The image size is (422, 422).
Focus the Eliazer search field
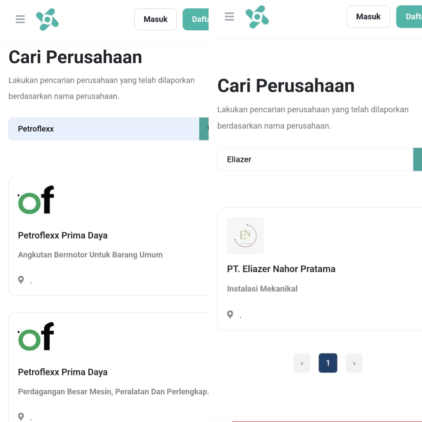(x=315, y=160)
